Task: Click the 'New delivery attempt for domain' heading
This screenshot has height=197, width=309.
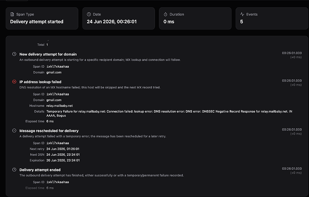Action: 48,54
